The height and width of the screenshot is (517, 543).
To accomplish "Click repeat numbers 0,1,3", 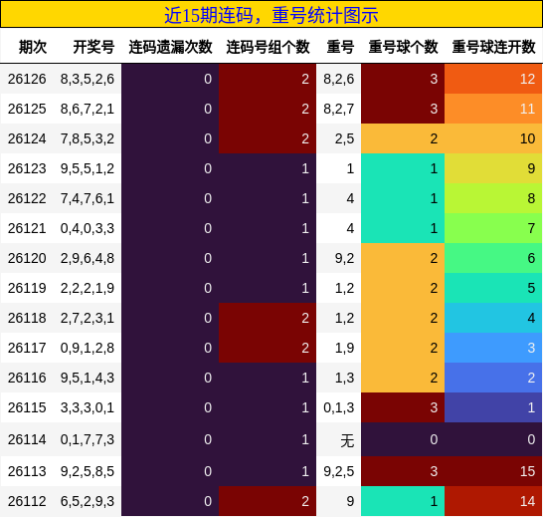I will [339, 407].
